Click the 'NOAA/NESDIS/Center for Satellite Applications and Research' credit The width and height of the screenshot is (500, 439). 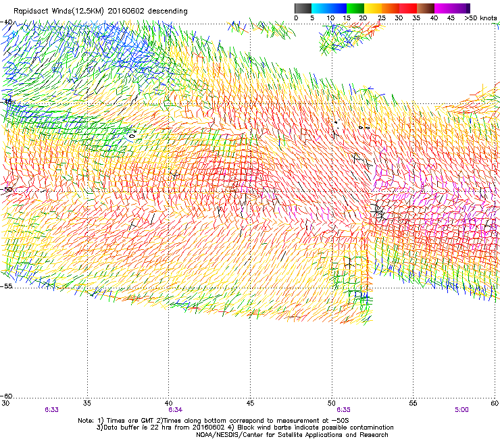pyautogui.click(x=292, y=435)
